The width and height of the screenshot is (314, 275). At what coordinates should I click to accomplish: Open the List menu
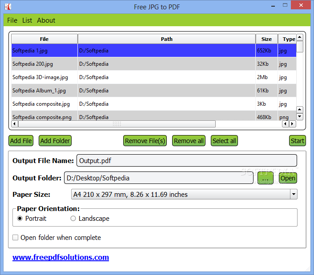click(x=27, y=20)
